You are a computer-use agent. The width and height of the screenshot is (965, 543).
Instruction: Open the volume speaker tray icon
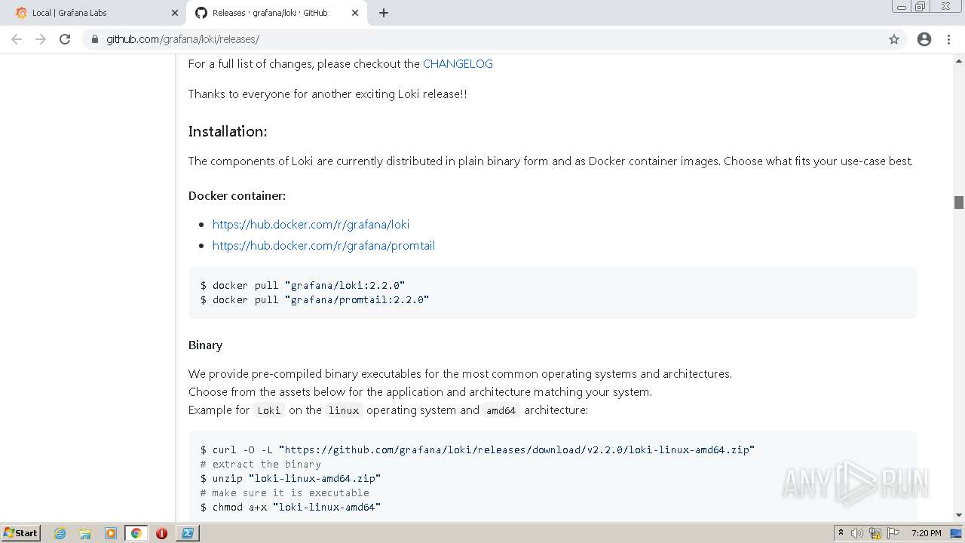coord(856,533)
